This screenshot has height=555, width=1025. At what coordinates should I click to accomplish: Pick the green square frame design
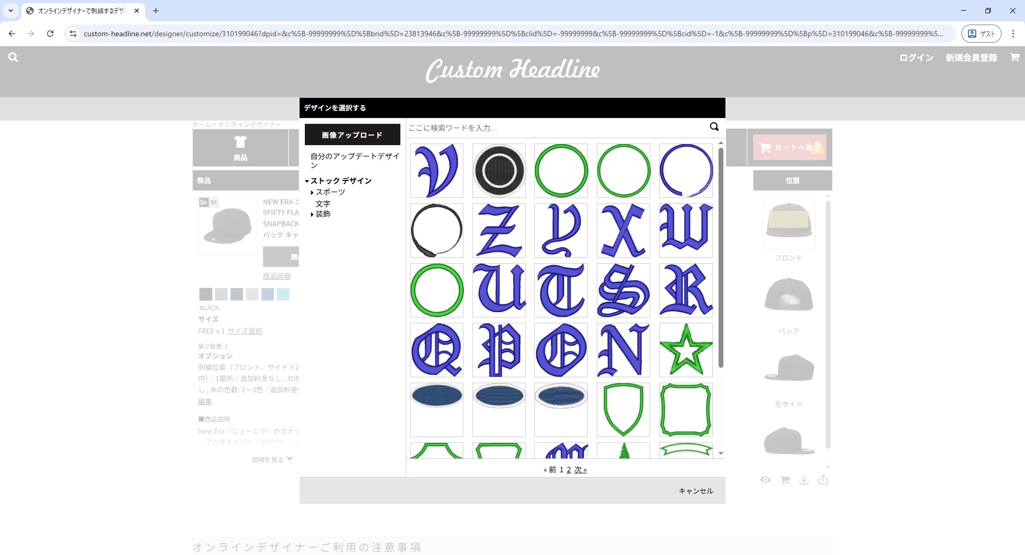(685, 410)
